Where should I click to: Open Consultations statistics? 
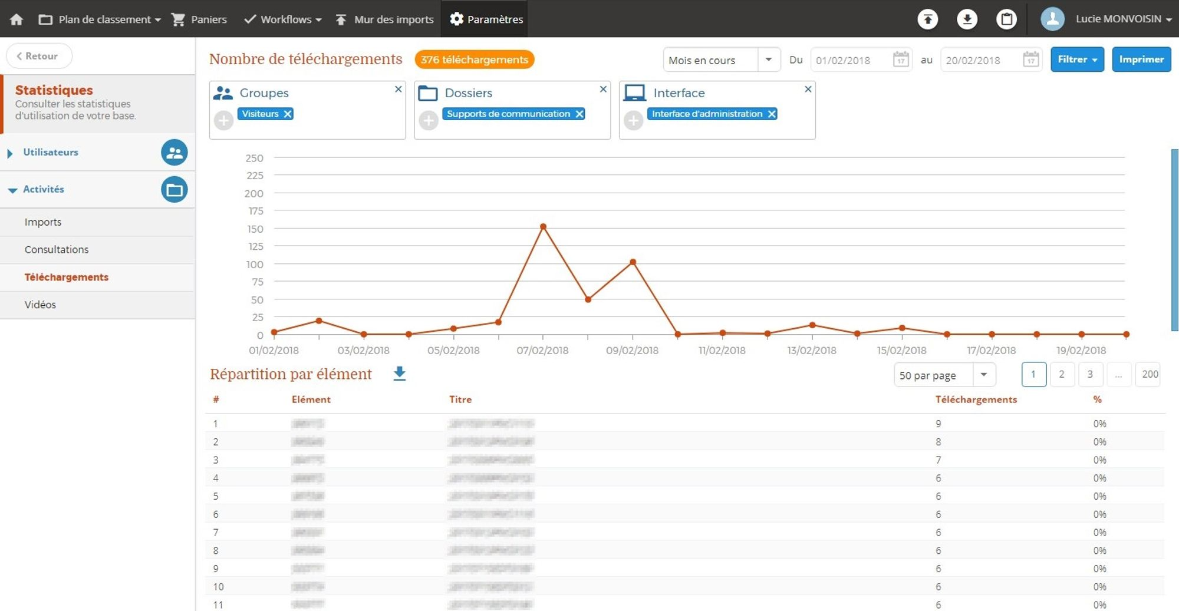pos(97,250)
